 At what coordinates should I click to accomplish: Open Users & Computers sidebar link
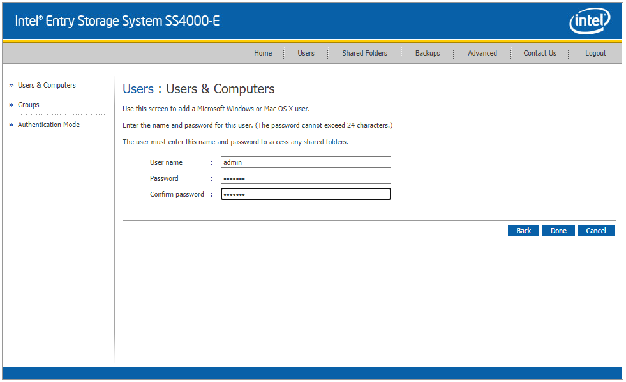click(x=47, y=85)
